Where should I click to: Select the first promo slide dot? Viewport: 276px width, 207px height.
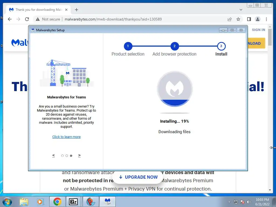pos(62,156)
